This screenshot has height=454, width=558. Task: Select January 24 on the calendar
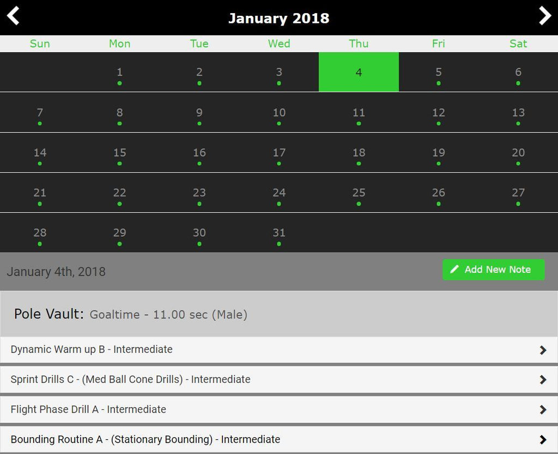pos(279,193)
